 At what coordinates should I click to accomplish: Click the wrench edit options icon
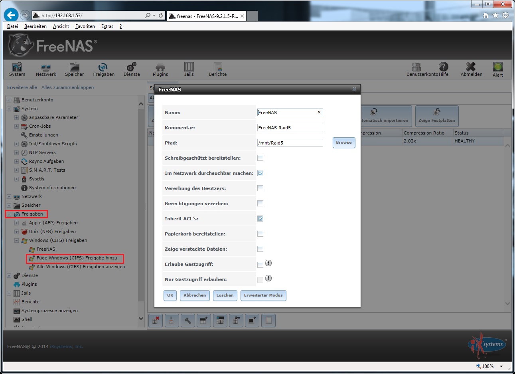coord(188,321)
